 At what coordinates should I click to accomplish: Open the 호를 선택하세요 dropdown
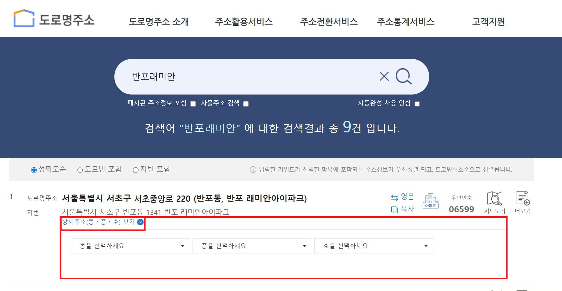click(x=374, y=246)
